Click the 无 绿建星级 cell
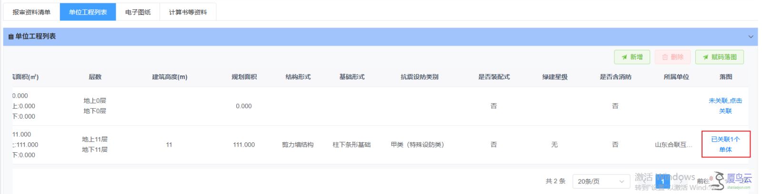Image resolution: width=762 pixels, height=194 pixels. click(x=554, y=145)
